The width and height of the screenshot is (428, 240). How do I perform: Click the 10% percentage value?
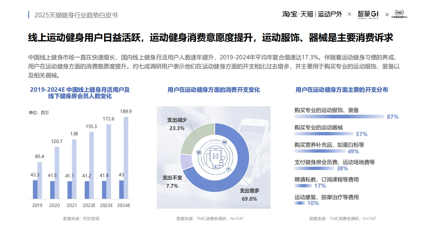[x=313, y=203]
